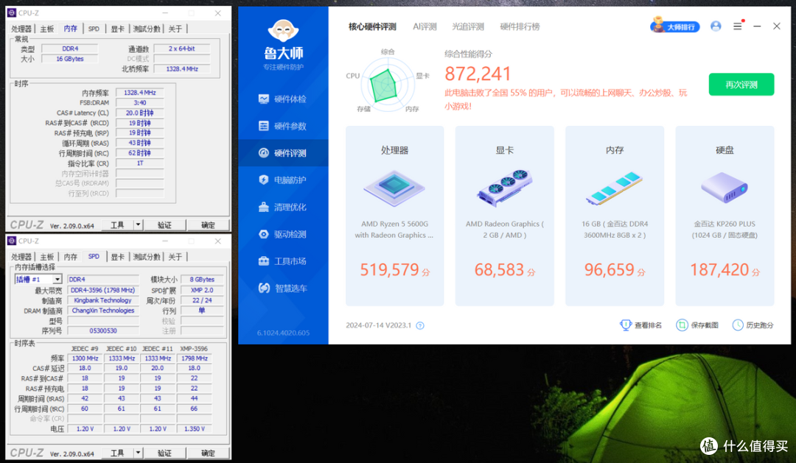Click the 内存 RAM stick illustration
The height and width of the screenshot is (463, 796).
(x=614, y=188)
